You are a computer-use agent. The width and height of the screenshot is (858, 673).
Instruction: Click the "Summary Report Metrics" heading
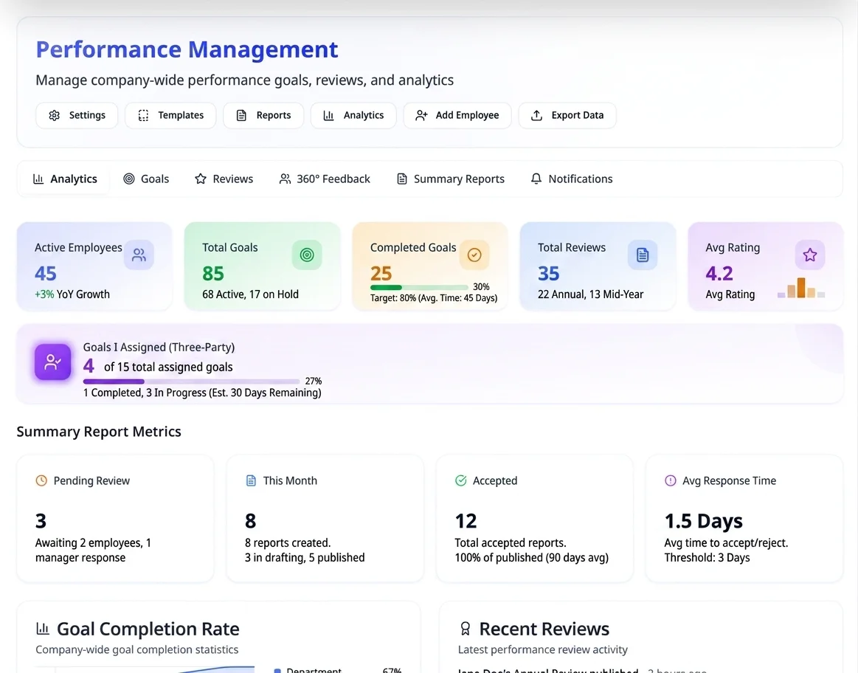point(99,432)
